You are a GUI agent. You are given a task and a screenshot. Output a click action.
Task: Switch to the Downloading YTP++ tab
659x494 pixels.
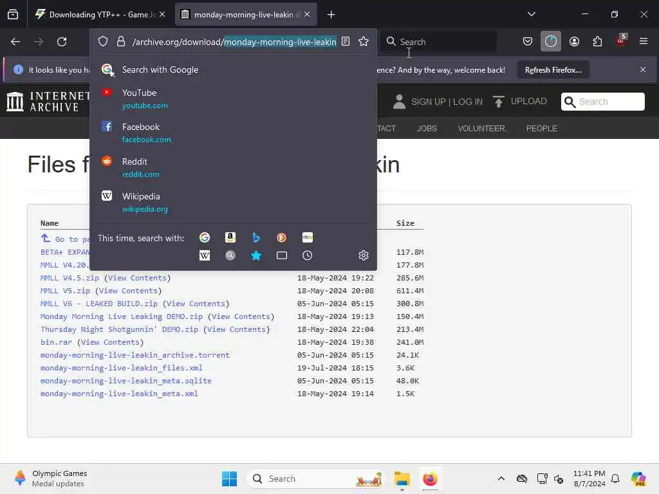[99, 15]
